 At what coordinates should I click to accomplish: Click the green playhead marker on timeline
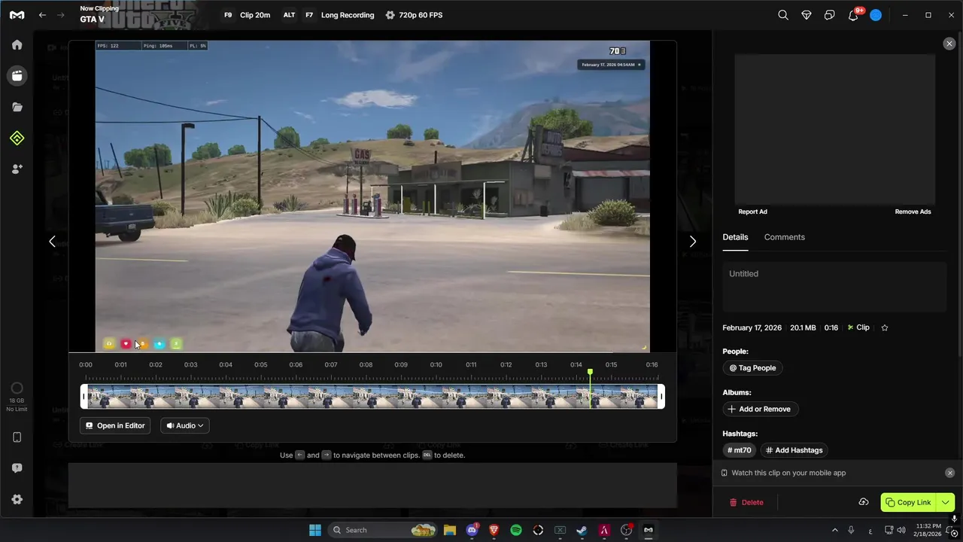click(590, 372)
